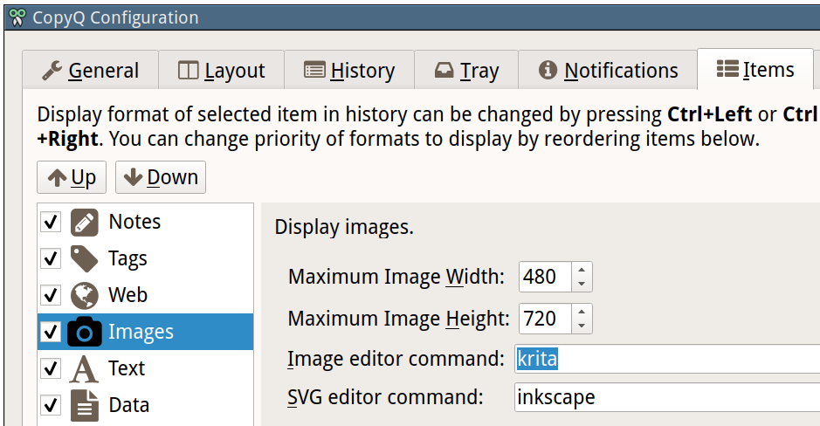This screenshot has height=426, width=820.
Task: Switch to the Notifications tab
Action: click(x=609, y=71)
